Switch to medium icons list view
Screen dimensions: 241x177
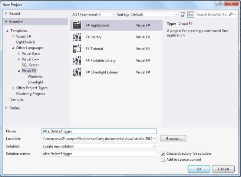[191, 14]
